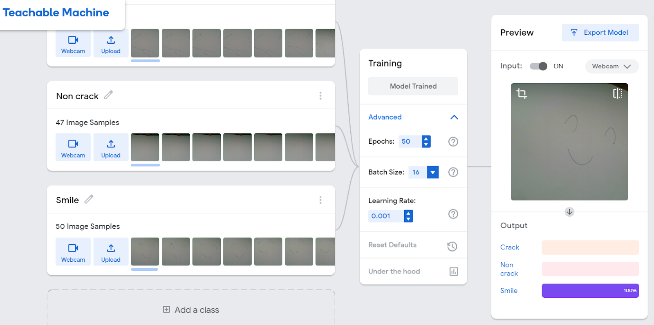Open the Batch Size dropdown
The width and height of the screenshot is (654, 325).
tap(432, 172)
